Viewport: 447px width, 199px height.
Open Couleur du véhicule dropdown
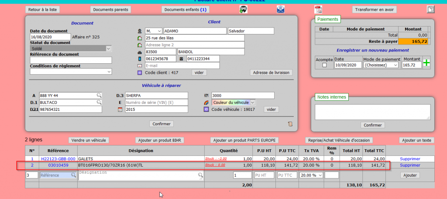pos(233,103)
